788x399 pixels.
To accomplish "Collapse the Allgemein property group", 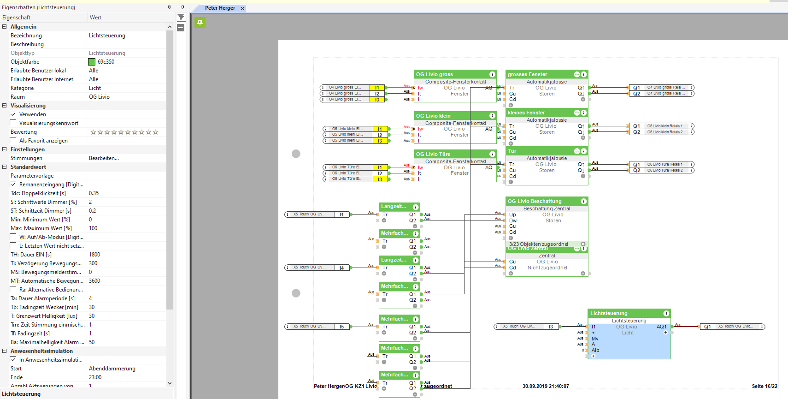I will [5, 27].
